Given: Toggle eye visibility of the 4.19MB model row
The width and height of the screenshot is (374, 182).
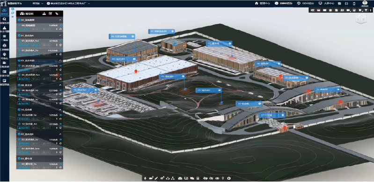Looking at the screenshot, I should coord(60,41).
